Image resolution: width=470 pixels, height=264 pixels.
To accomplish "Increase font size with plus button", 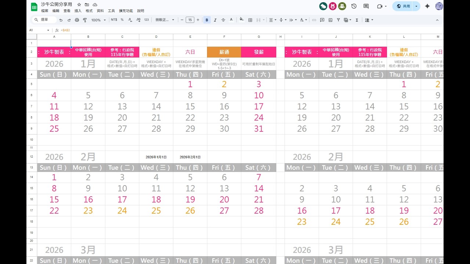I will [198, 20].
